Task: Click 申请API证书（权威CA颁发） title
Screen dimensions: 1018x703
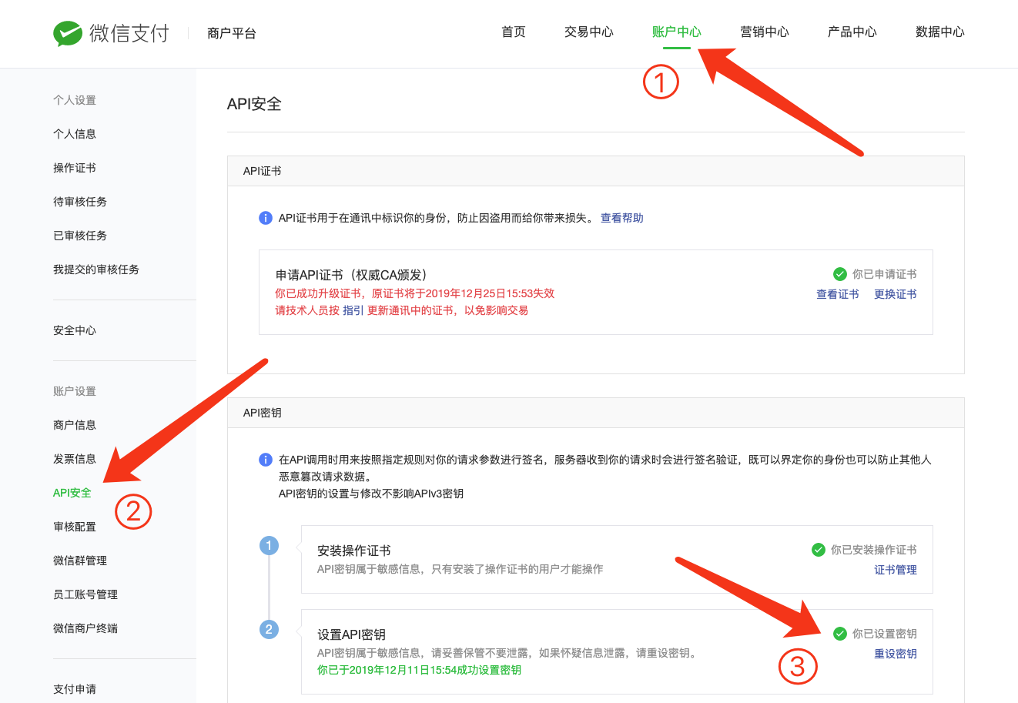Action: point(351,275)
